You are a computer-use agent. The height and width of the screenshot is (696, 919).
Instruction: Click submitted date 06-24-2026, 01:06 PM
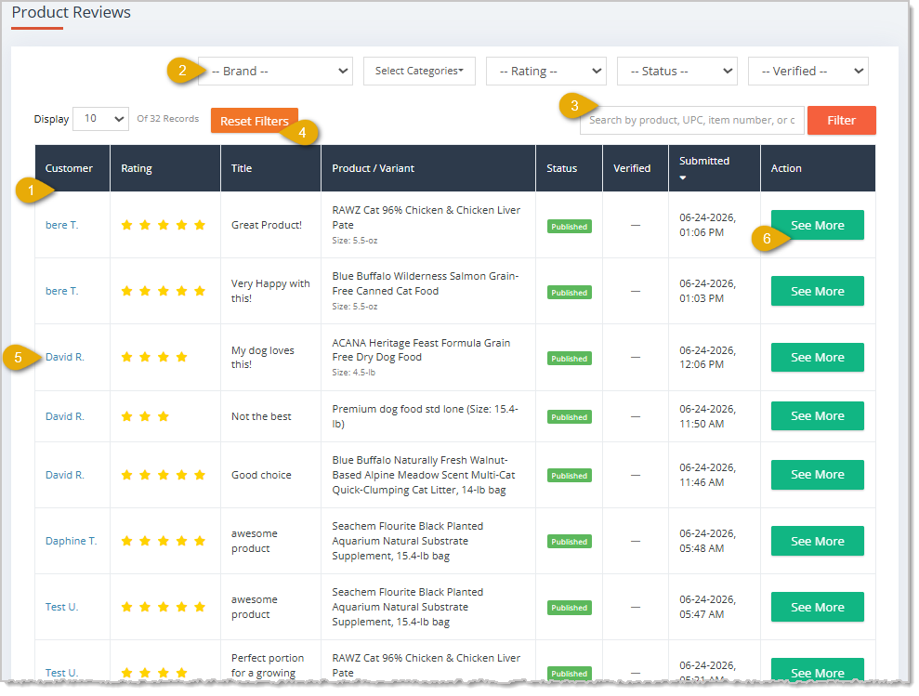pos(707,225)
